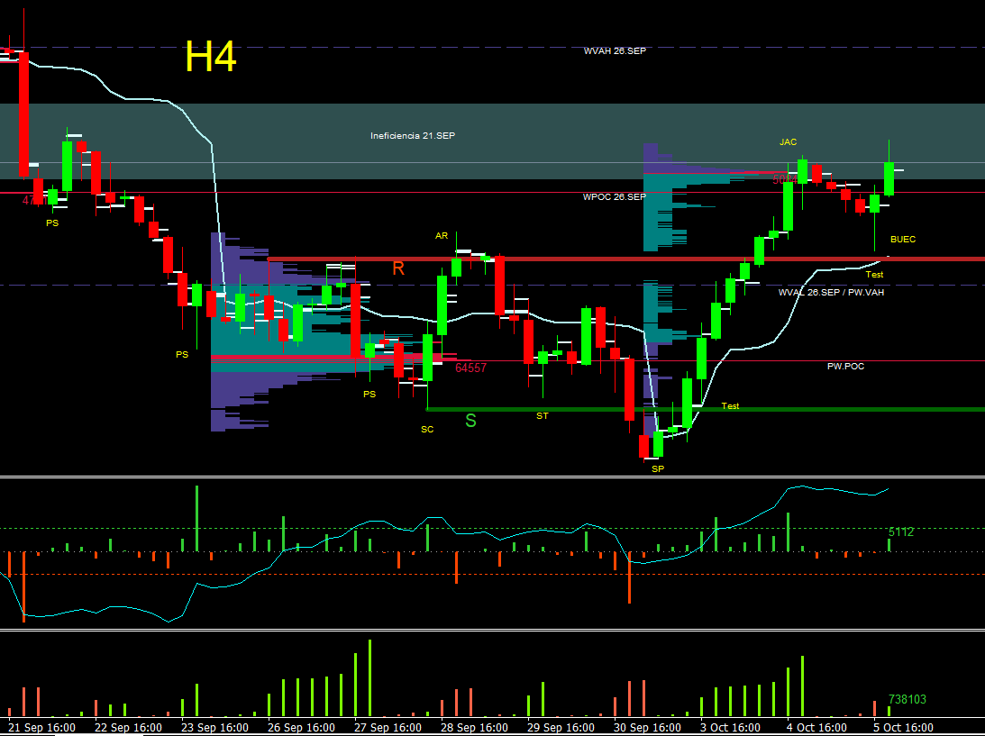Select the WVAL 26.SEP / PW.VAH label
This screenshot has height=736, width=985.
click(x=831, y=292)
